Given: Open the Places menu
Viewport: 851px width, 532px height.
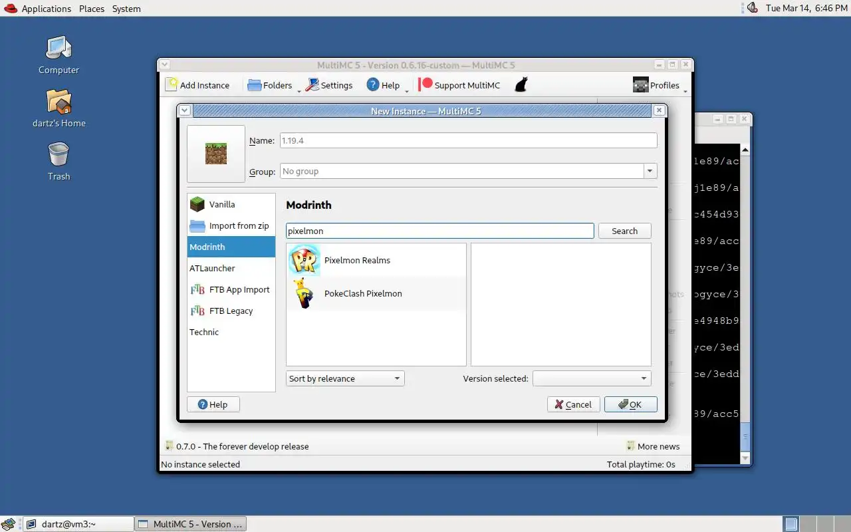Looking at the screenshot, I should click(x=92, y=9).
